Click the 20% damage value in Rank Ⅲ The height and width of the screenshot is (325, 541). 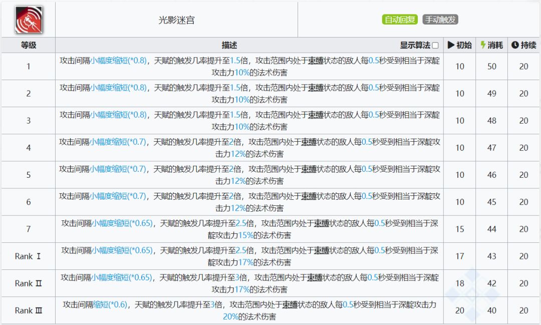point(230,316)
